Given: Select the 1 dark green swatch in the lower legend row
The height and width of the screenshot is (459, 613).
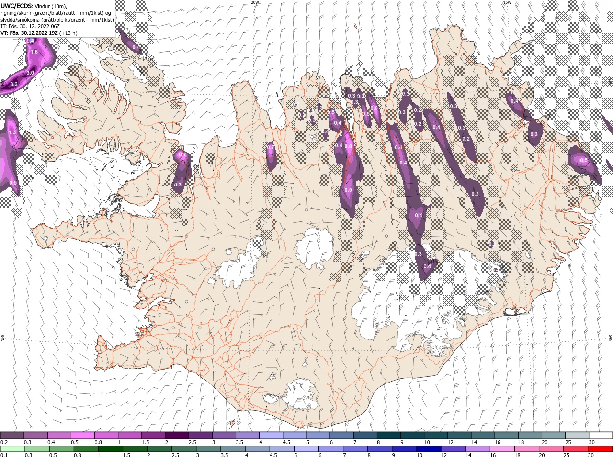Looking at the screenshot, I should [110, 448].
